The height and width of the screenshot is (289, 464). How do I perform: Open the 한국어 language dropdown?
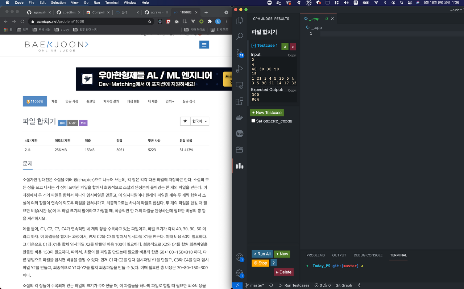[200, 121]
